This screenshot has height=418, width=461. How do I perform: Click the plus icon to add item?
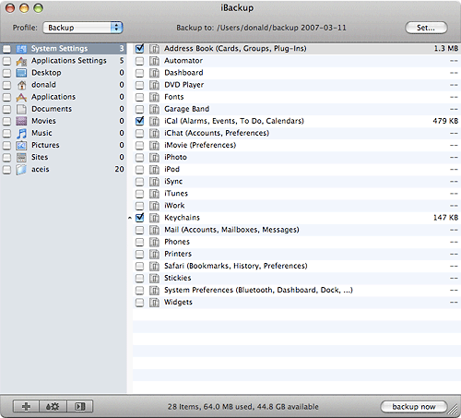click(x=26, y=407)
